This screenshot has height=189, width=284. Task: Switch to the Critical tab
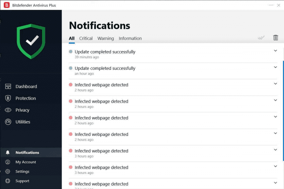[86, 38]
